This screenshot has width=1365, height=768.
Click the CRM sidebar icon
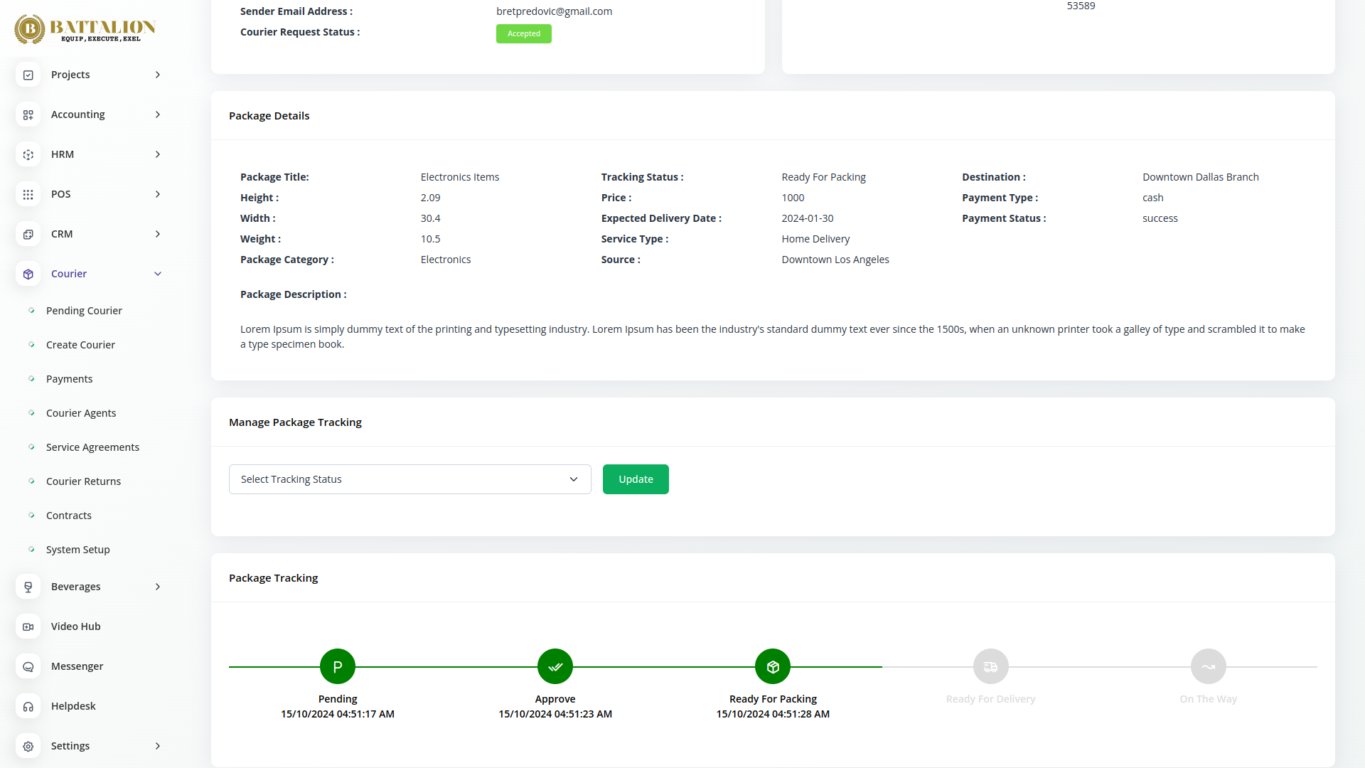[28, 234]
